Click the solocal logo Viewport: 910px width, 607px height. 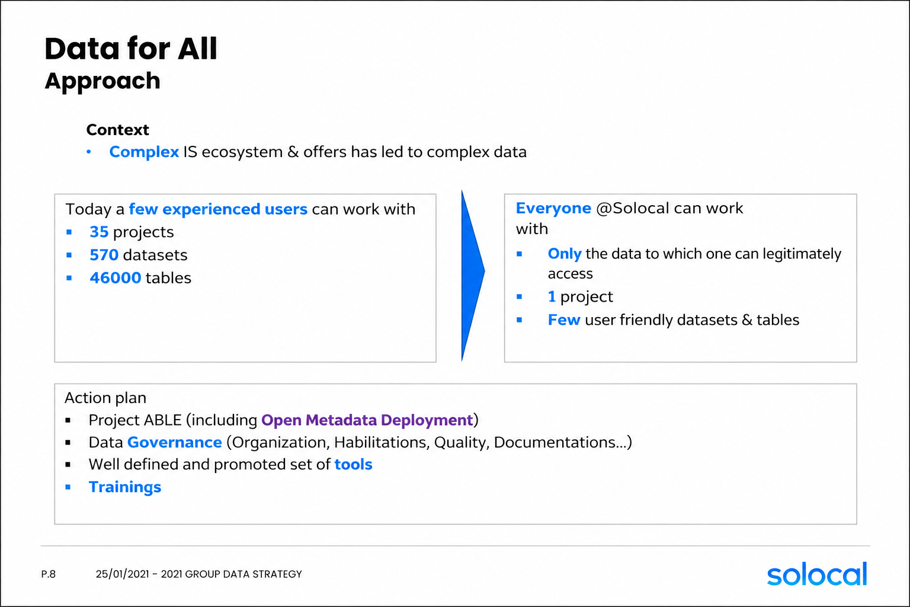click(x=817, y=574)
